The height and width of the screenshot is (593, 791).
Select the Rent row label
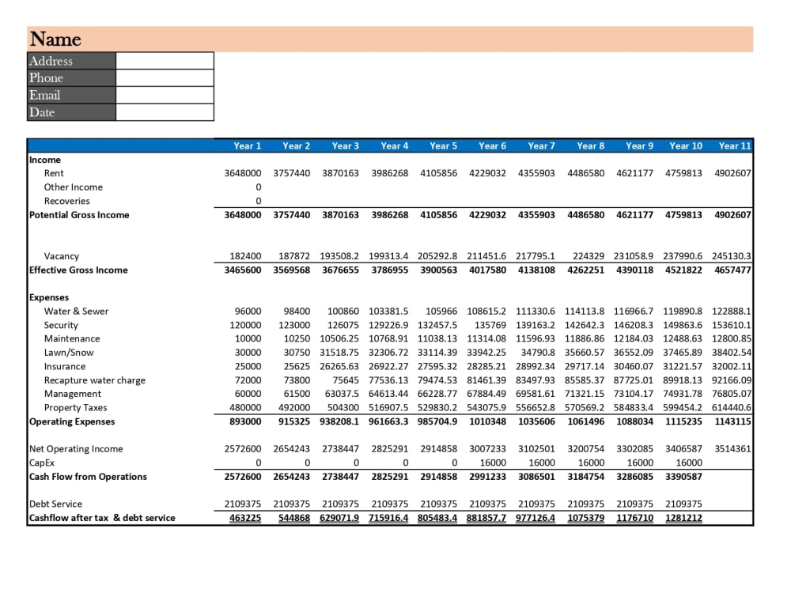click(54, 173)
